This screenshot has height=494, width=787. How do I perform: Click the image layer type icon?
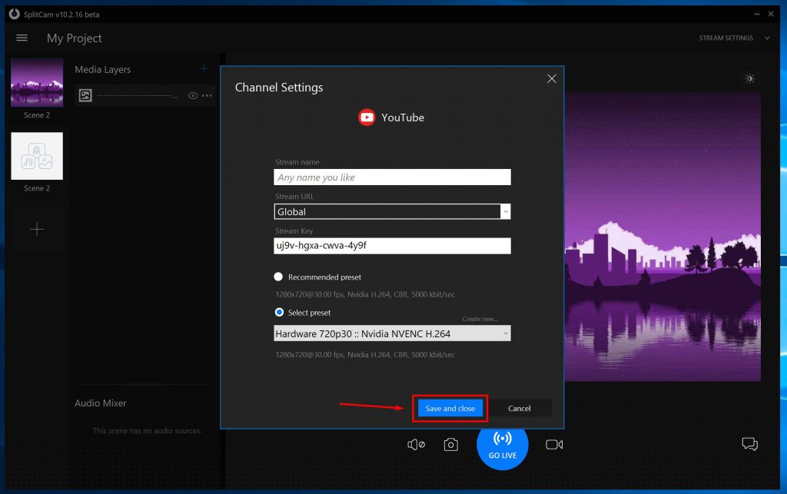[85, 95]
